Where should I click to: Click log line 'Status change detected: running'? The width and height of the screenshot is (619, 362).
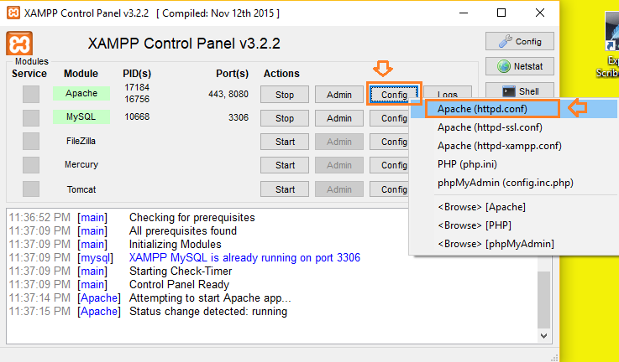point(208,311)
